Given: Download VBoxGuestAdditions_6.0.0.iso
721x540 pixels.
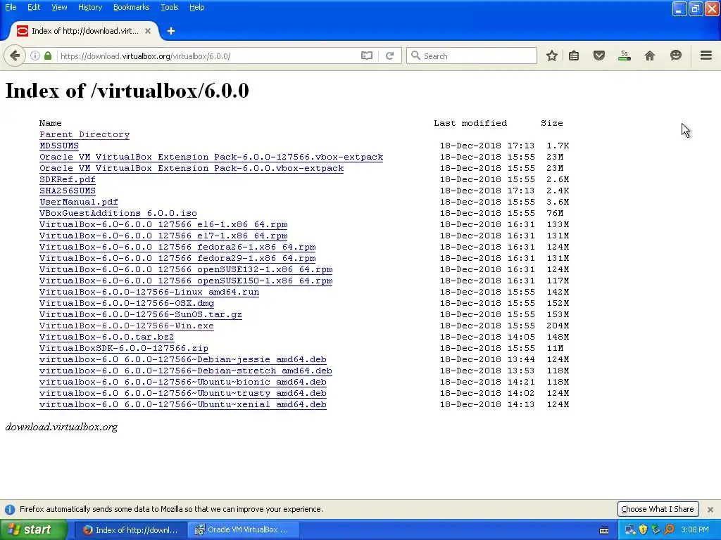Looking at the screenshot, I should tap(118, 213).
